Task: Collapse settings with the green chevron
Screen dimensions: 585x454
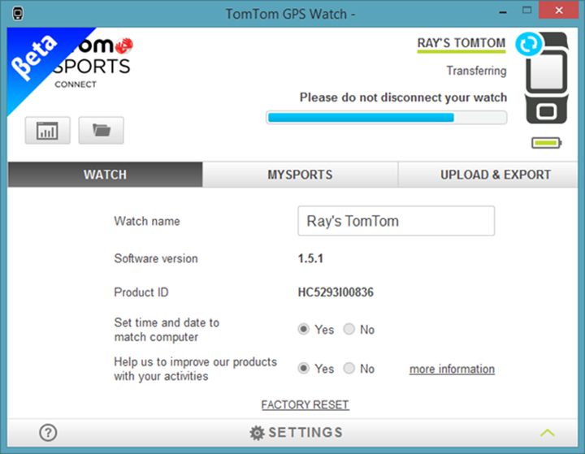Action: [x=548, y=433]
